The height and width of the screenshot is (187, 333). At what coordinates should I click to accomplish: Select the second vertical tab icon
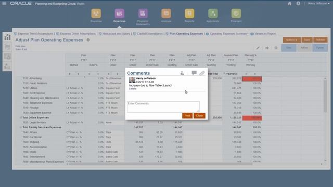(7, 47)
